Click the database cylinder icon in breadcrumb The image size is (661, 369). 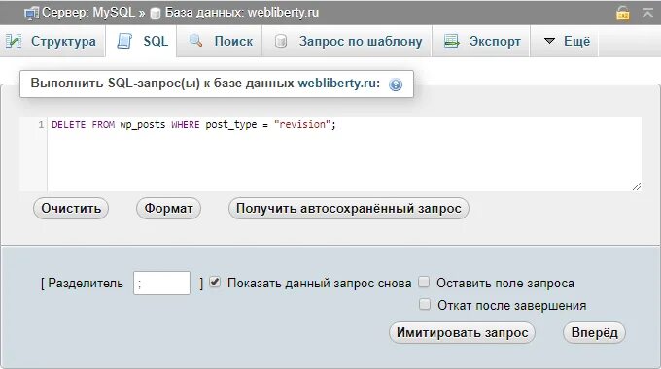156,14
